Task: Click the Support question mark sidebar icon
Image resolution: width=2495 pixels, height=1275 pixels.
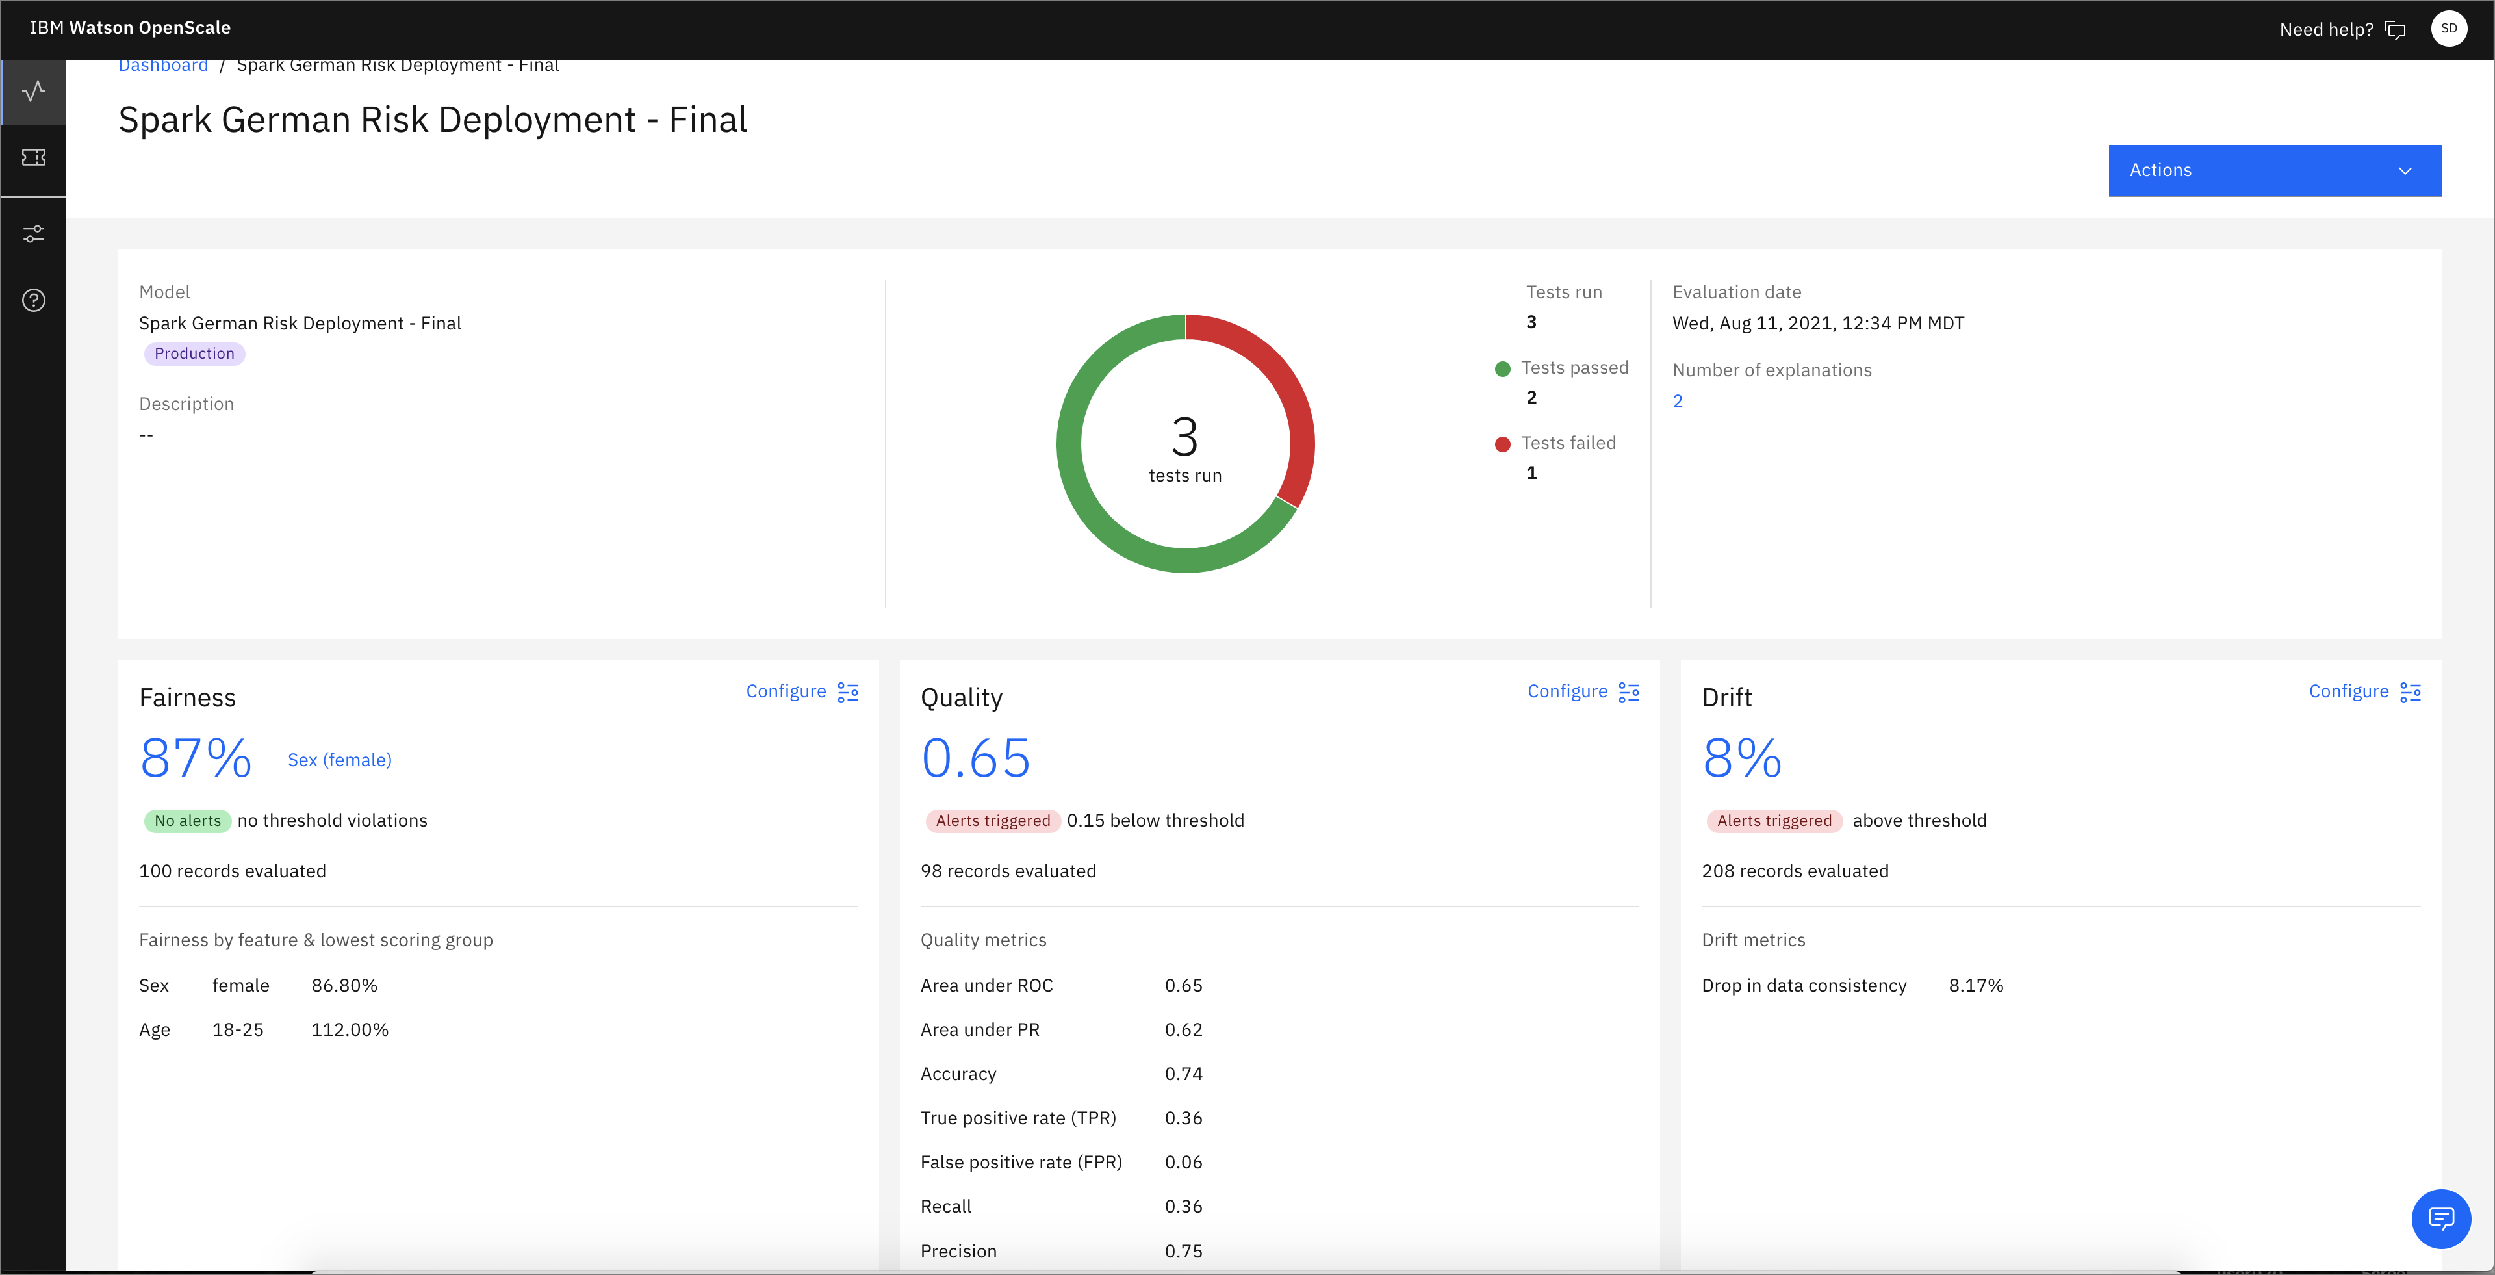Action: tap(34, 300)
